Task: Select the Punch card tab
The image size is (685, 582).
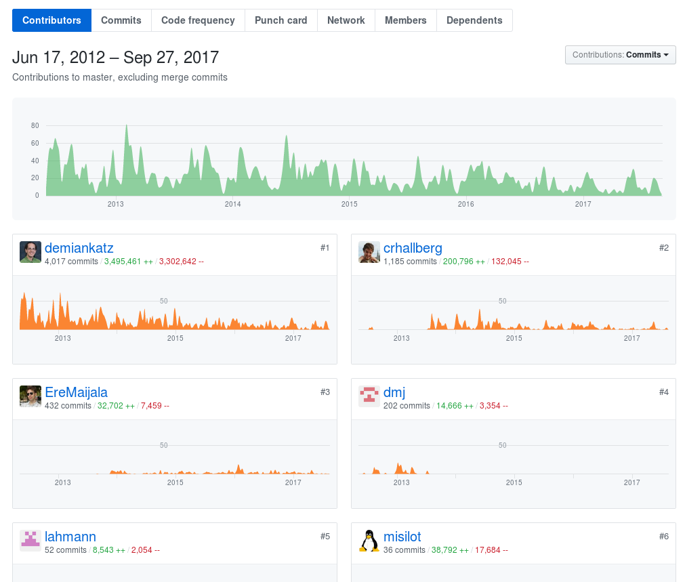Action: [x=281, y=20]
